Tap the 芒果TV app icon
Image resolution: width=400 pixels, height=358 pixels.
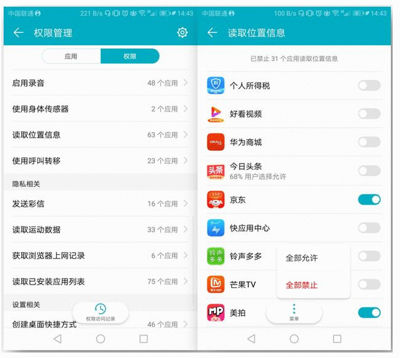[215, 284]
